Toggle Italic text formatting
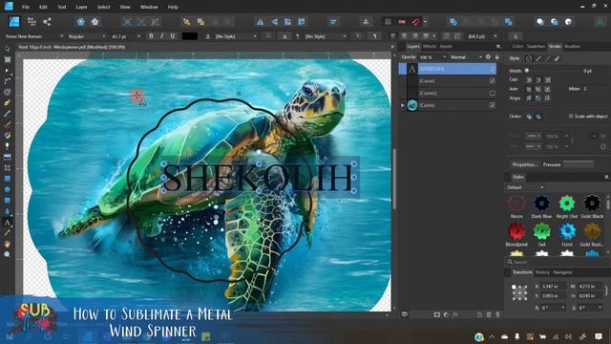Viewport: 611px width, 344px height. tap(161, 36)
